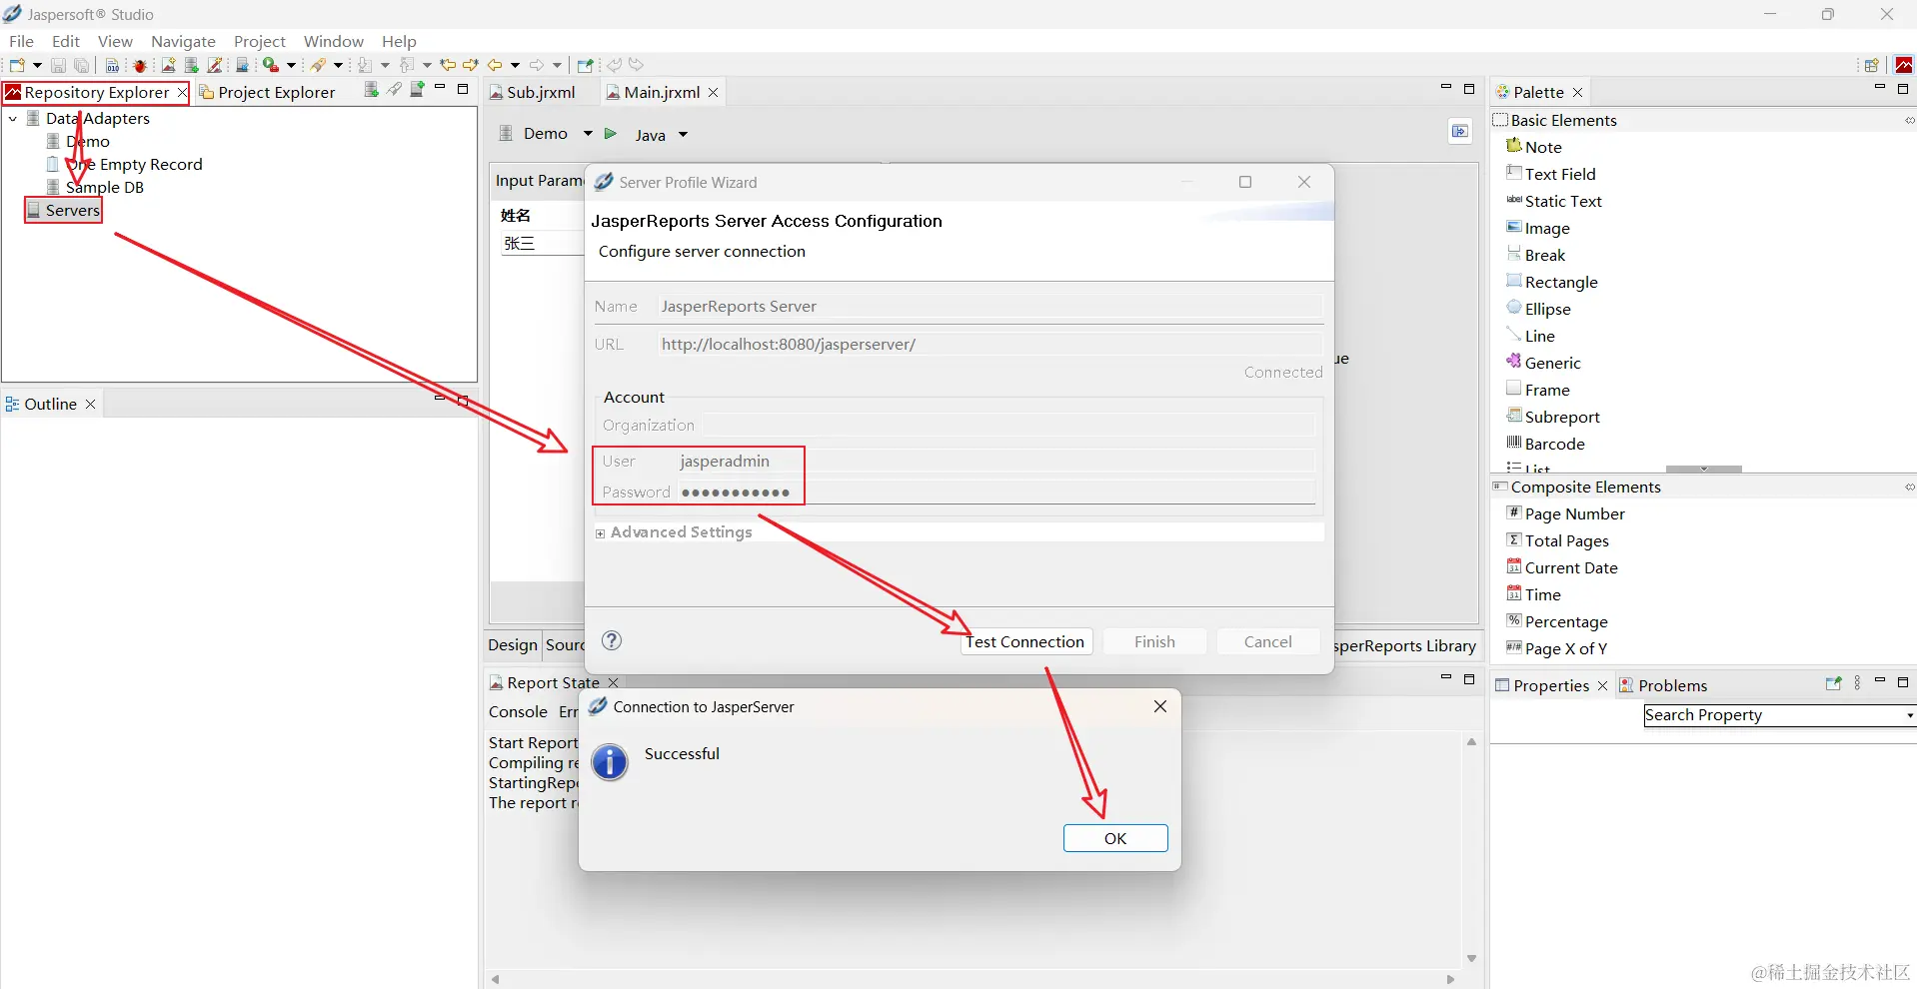Click the Open Perspective icon
Viewport: 1917px width, 989px height.
pyautogui.click(x=1871, y=65)
